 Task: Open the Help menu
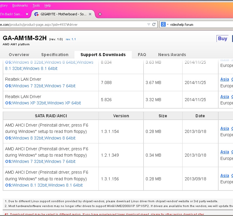click(x=47, y=5)
